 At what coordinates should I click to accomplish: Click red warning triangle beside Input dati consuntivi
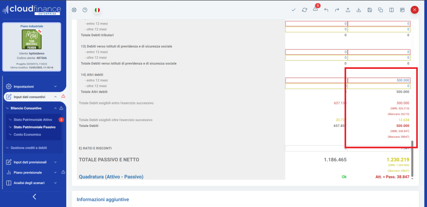point(63,96)
